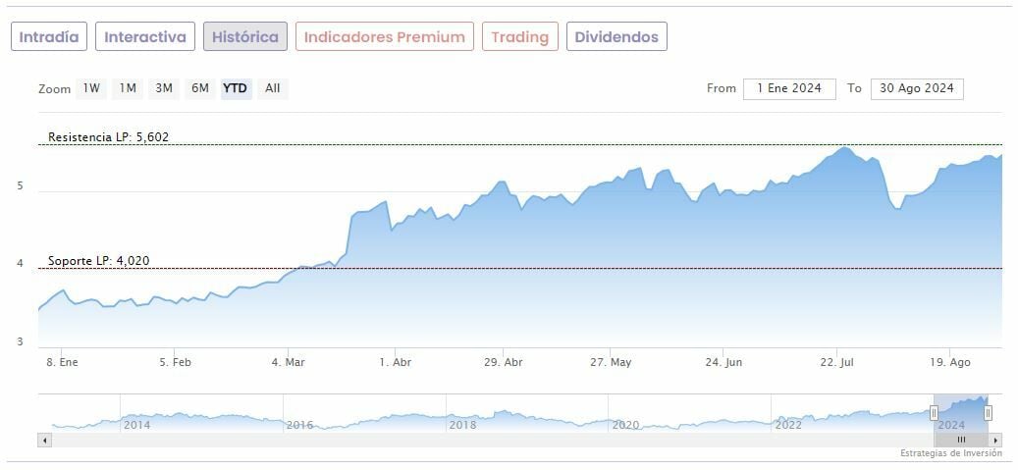Screen dimensions: 1018x470
Task: Switch to the Interactiva tab
Action: tap(145, 37)
